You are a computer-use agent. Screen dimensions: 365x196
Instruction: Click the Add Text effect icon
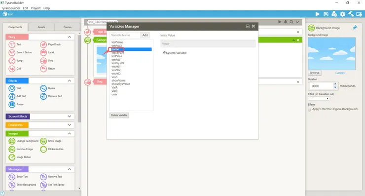tap(12, 96)
